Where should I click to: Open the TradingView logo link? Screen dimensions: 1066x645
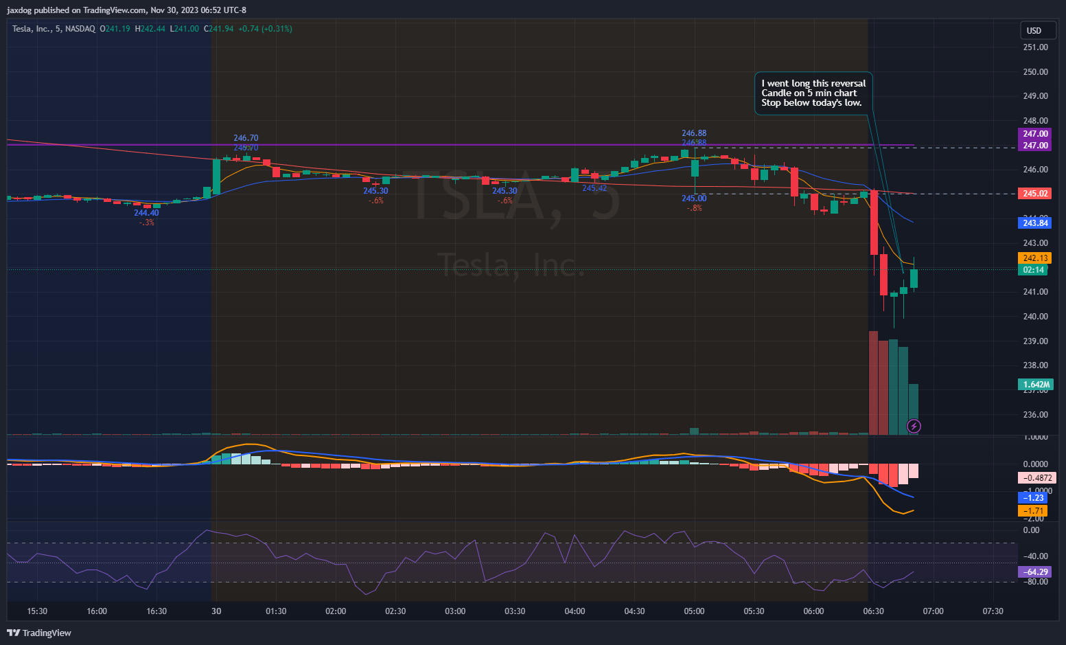tap(39, 633)
